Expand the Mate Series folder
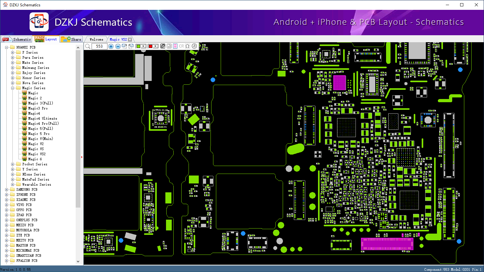 tap(12, 63)
